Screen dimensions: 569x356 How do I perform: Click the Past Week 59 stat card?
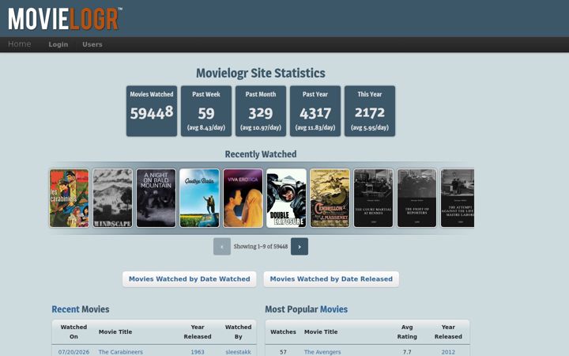click(206, 112)
